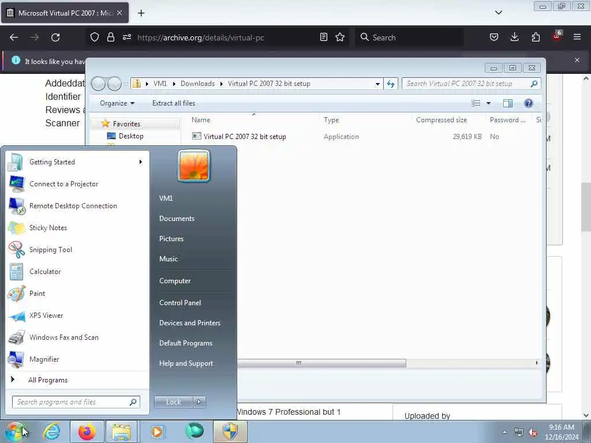
Task: Launch Connect to a Projector
Action: [x=63, y=184]
